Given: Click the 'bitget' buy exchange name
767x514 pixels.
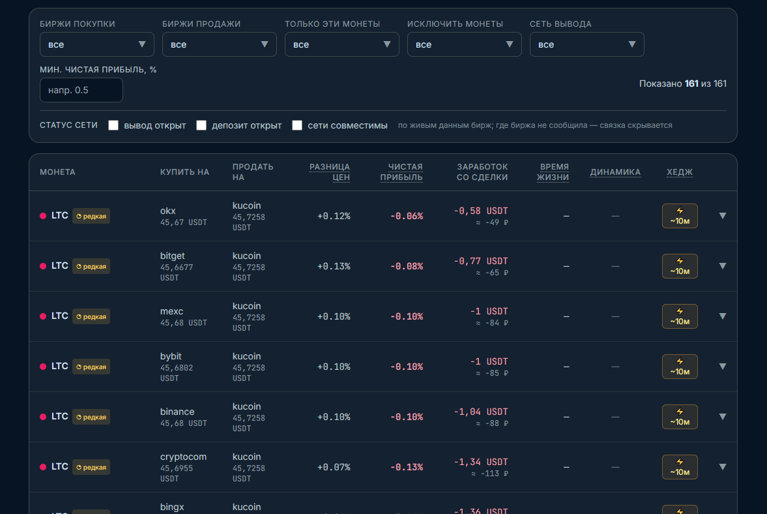Looking at the screenshot, I should pyautogui.click(x=172, y=256).
